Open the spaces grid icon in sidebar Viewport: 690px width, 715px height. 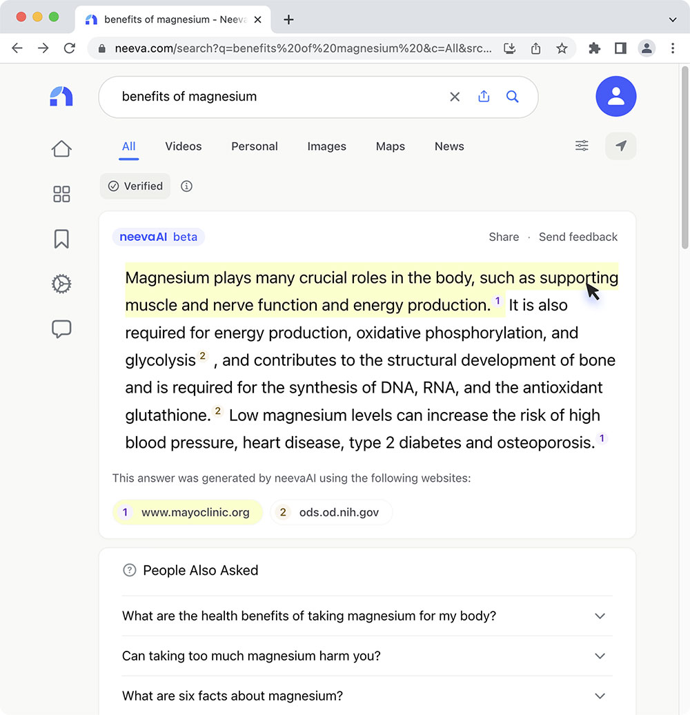pos(61,194)
